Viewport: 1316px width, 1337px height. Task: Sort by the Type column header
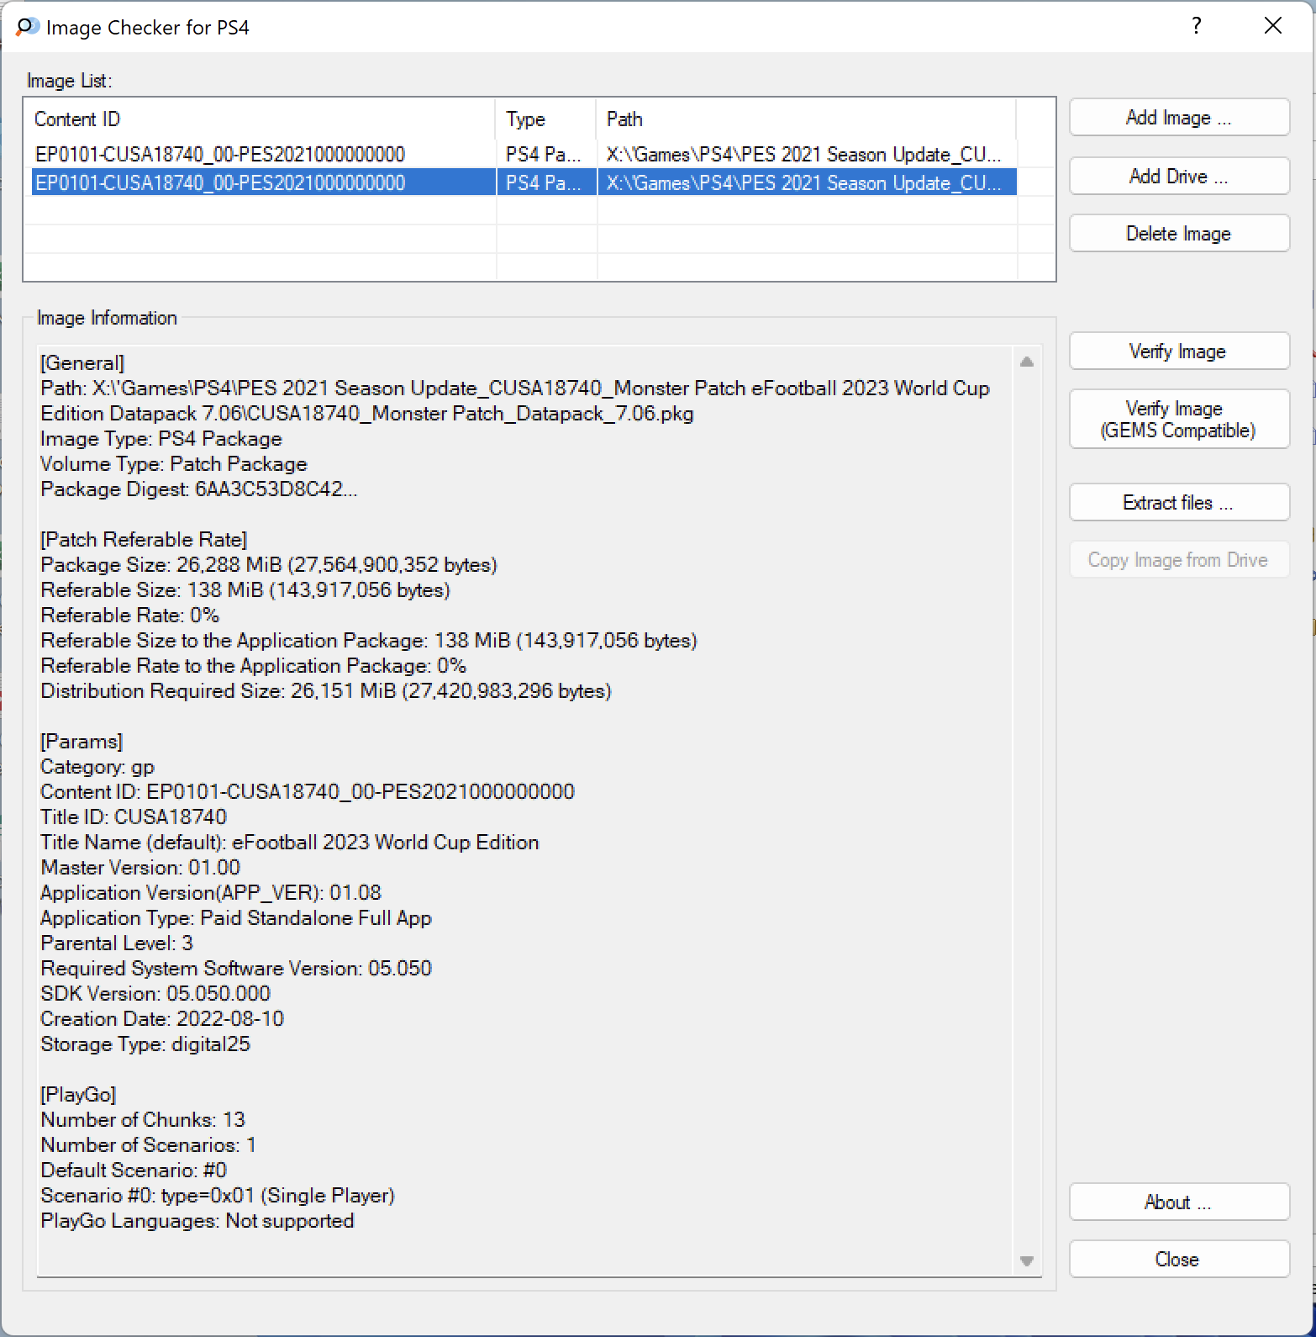point(546,119)
